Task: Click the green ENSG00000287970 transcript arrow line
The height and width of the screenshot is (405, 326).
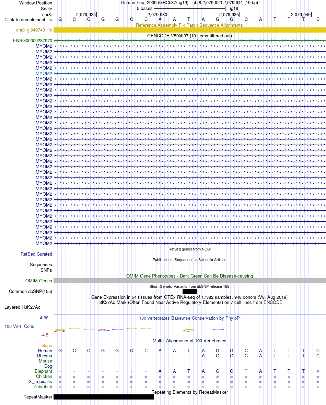Action: (189, 40)
